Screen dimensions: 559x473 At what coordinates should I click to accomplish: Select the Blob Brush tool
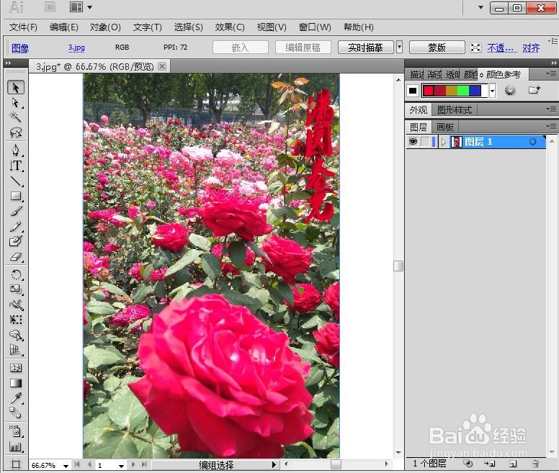tap(16, 241)
